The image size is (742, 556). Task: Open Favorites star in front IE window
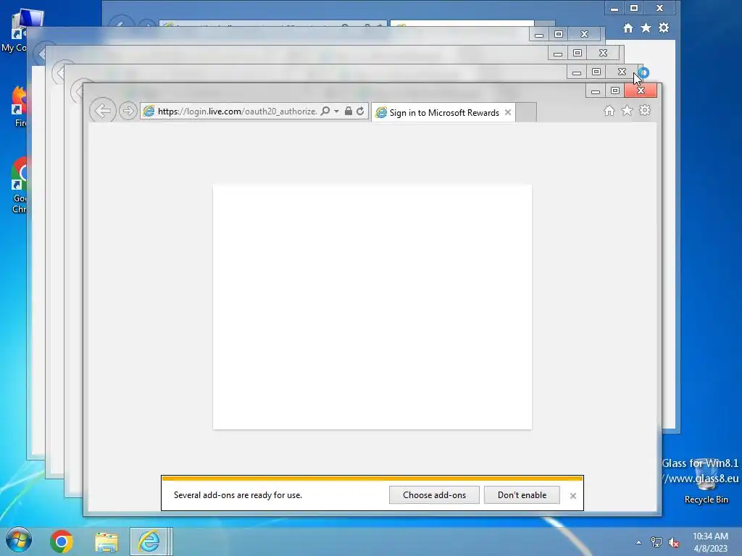[627, 110]
